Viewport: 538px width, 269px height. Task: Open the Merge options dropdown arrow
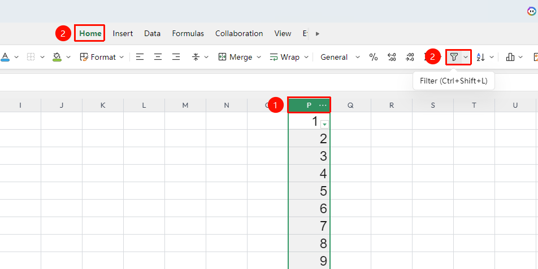259,57
